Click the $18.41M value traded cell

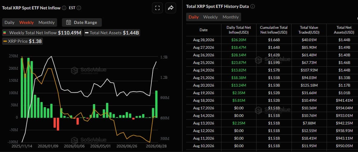click(x=309, y=138)
